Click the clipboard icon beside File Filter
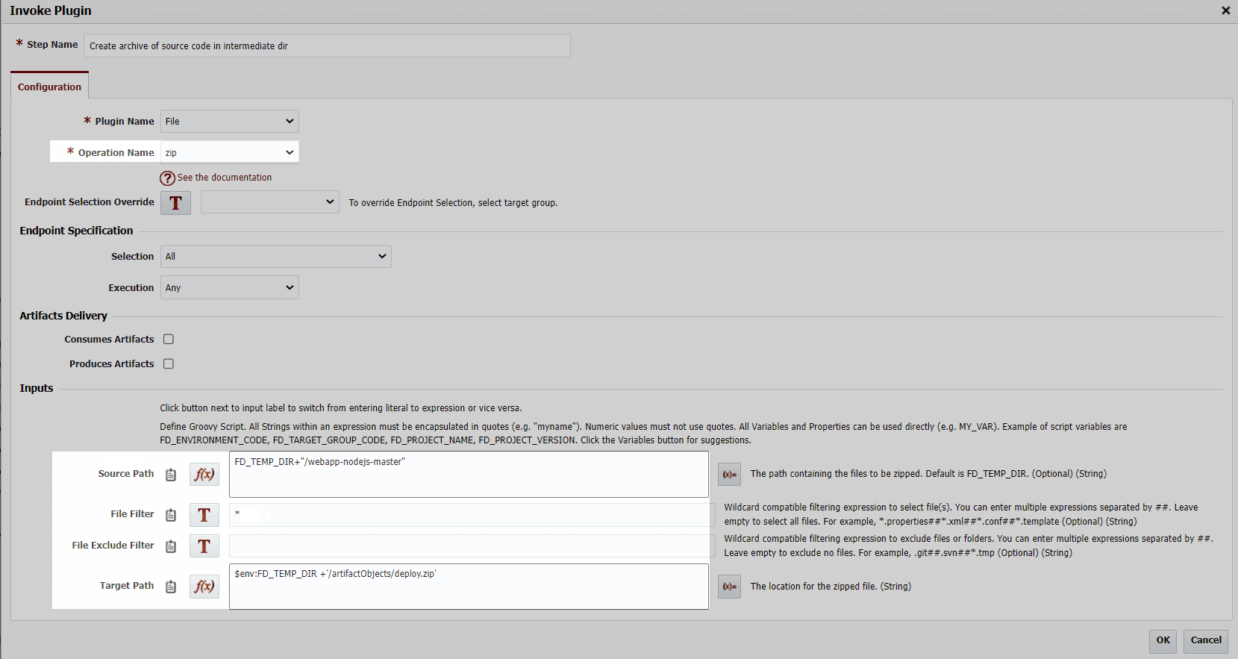Screen dimensions: 1238x659 [x=171, y=515]
